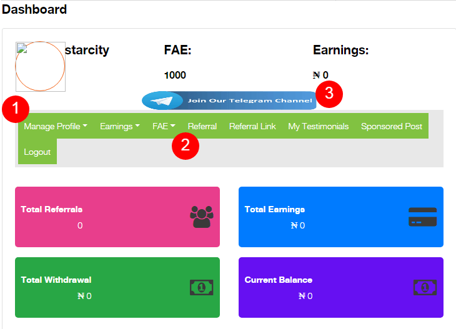Click the red annotation circle numbered 3

pos(329,94)
